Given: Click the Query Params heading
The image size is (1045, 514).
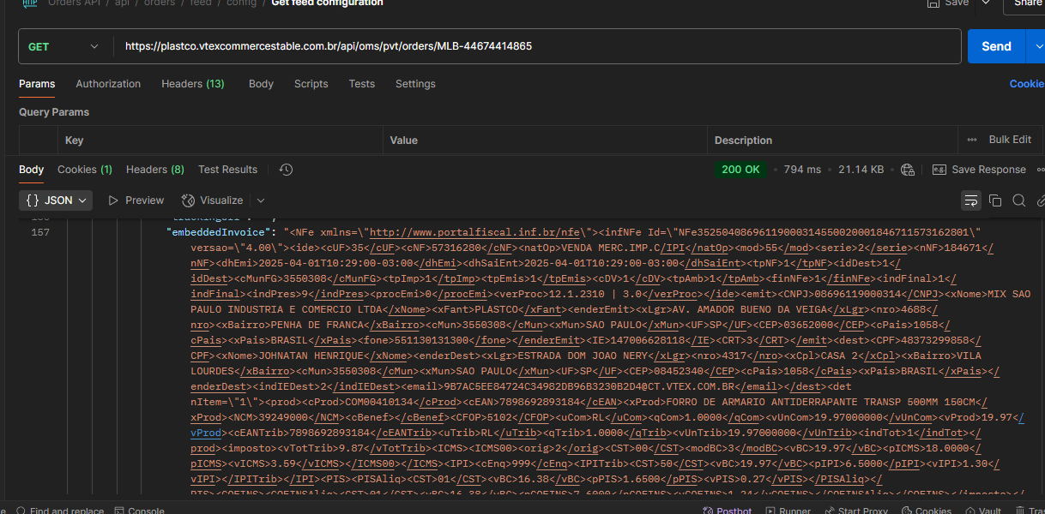Looking at the screenshot, I should click(54, 112).
